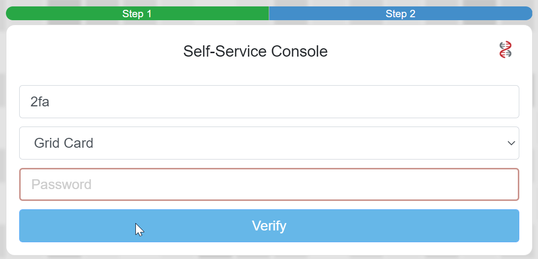Expand the Grid Card dropdown chevron

(511, 143)
